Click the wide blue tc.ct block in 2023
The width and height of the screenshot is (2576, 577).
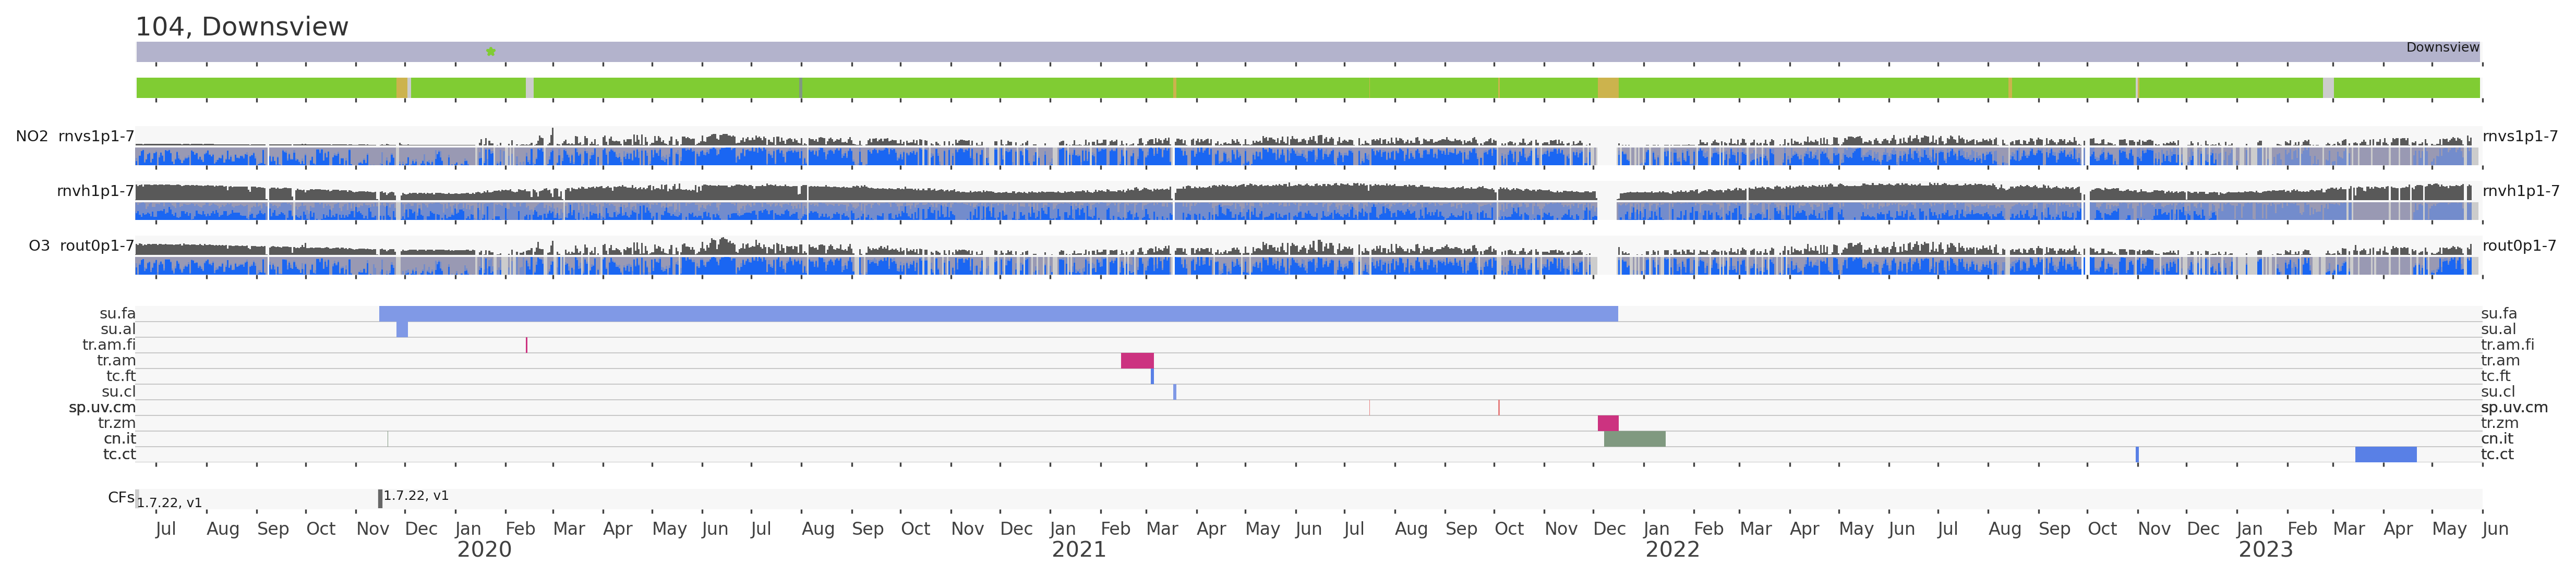2385,455
